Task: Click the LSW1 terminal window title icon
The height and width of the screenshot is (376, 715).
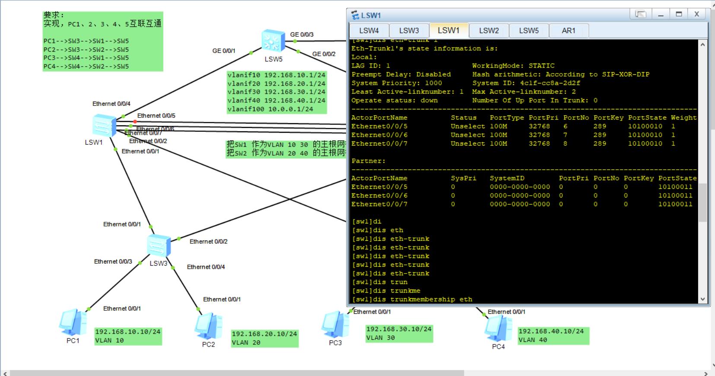Action: 356,15
